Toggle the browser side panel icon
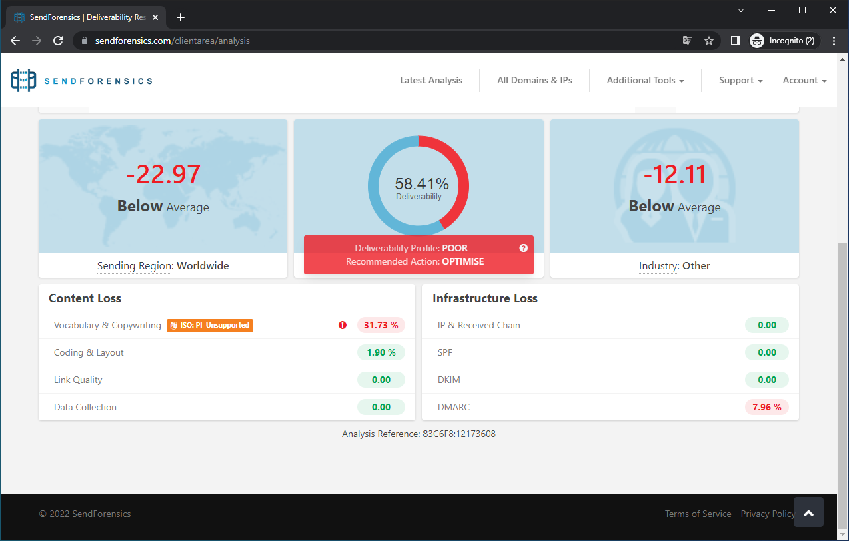Image resolution: width=849 pixels, height=541 pixels. pyautogui.click(x=735, y=41)
